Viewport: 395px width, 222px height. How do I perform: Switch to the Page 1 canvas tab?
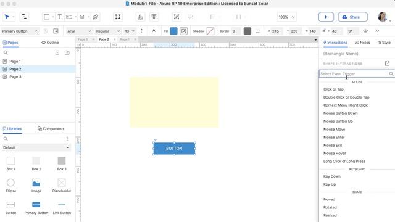point(125,39)
